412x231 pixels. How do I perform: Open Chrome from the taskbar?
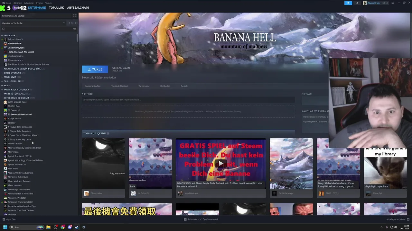tap(62, 227)
